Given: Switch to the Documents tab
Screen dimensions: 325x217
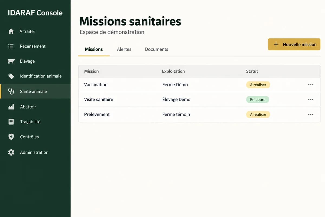Looking at the screenshot, I should point(157,49).
